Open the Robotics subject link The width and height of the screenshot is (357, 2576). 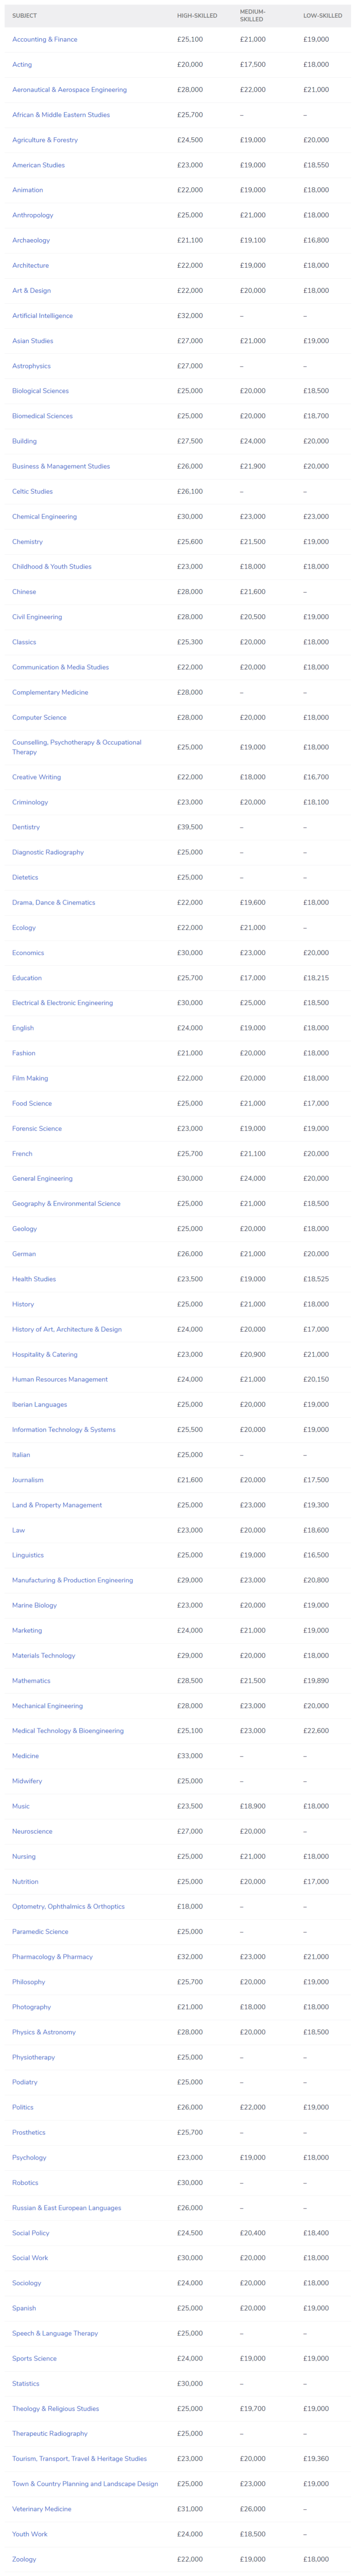point(25,2182)
